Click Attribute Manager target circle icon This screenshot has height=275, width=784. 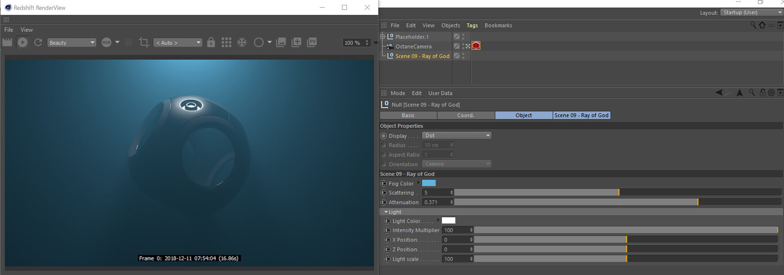(771, 93)
